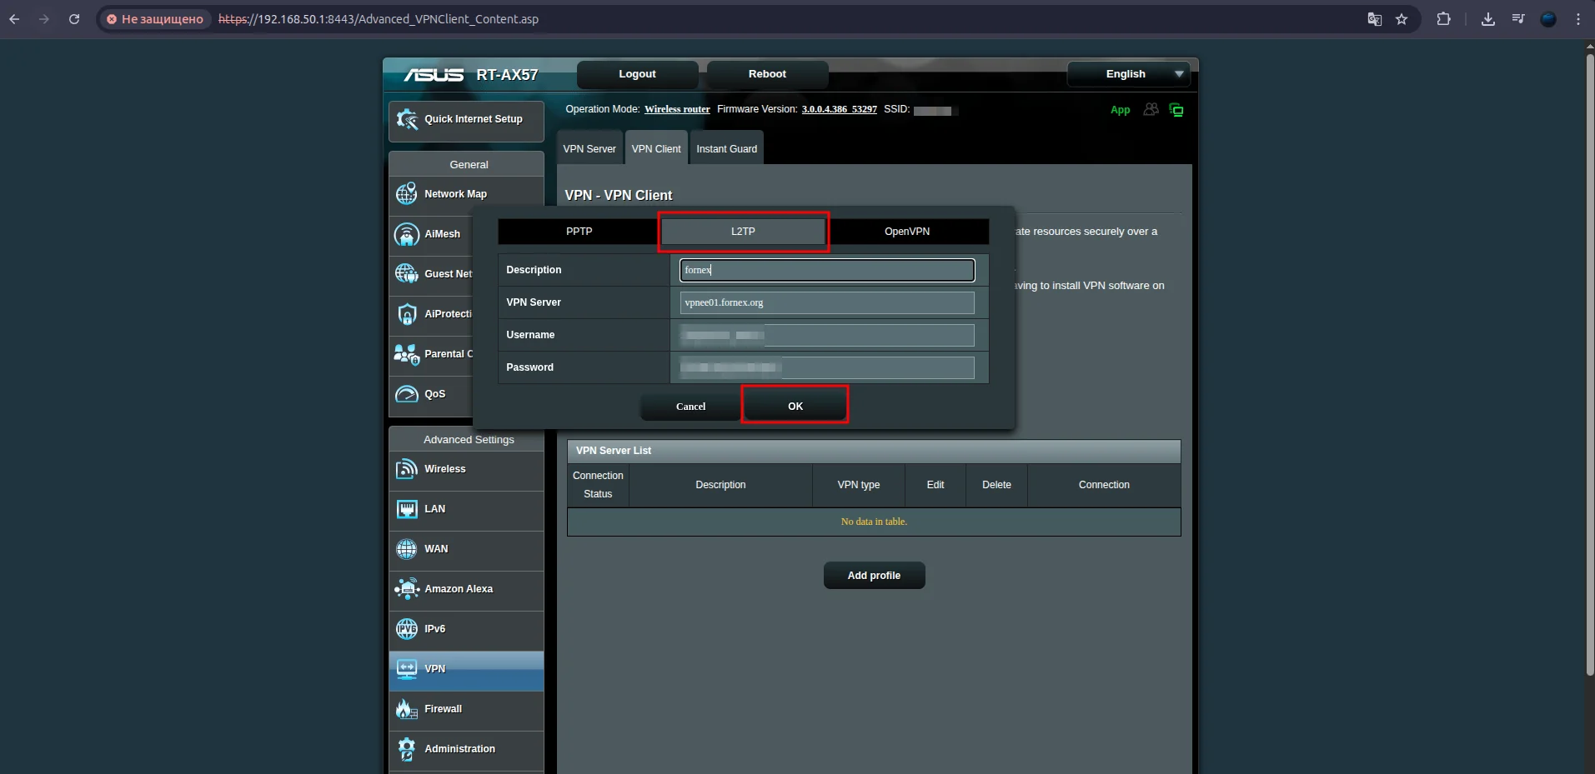Go to LAN settings icon
The height and width of the screenshot is (774, 1595).
(407, 509)
